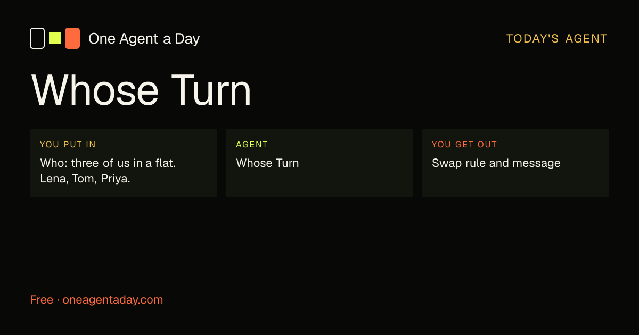Screen dimensions: 639x335
Task: Click the AGENT label in green
Action: click(x=252, y=145)
